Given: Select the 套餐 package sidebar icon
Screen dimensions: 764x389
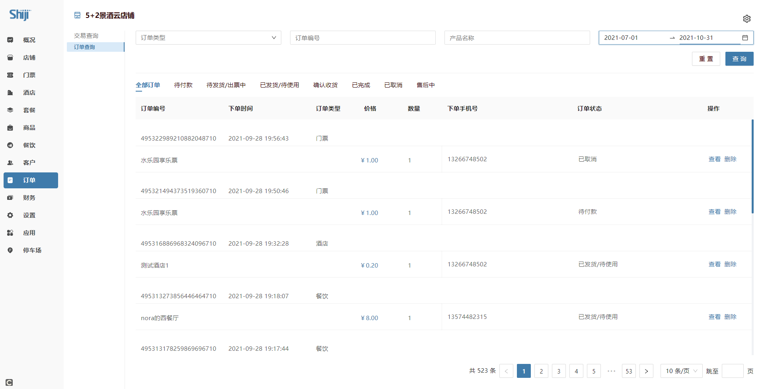Looking at the screenshot, I should pos(10,110).
